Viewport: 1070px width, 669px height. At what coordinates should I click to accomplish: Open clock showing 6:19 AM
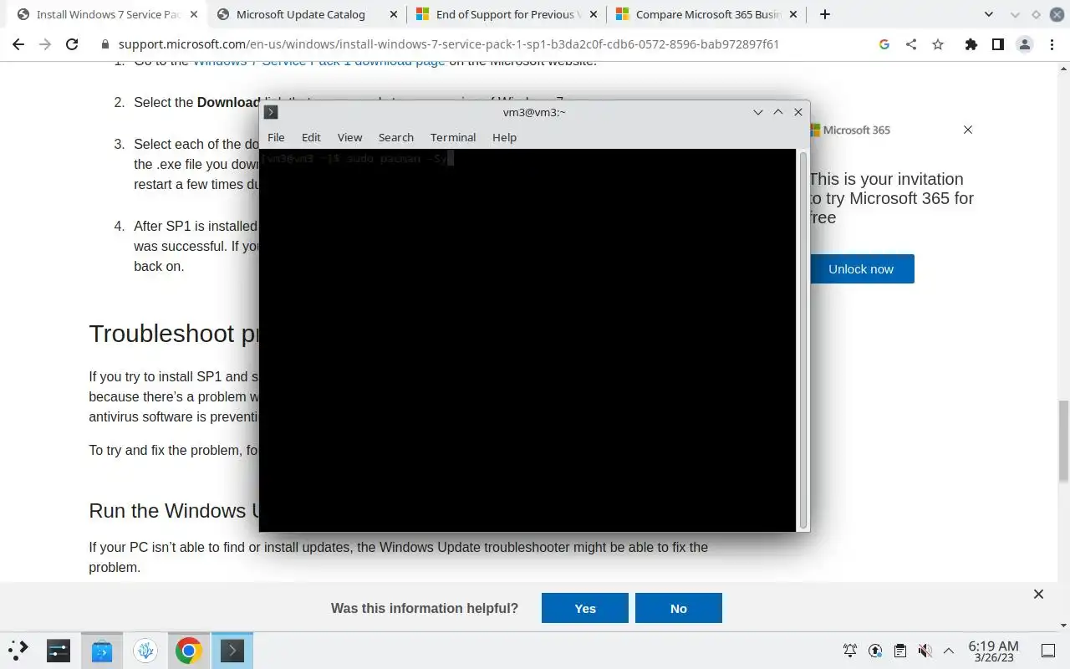(993, 651)
